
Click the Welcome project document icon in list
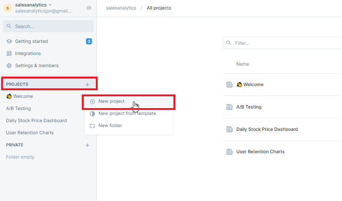pyautogui.click(x=229, y=85)
